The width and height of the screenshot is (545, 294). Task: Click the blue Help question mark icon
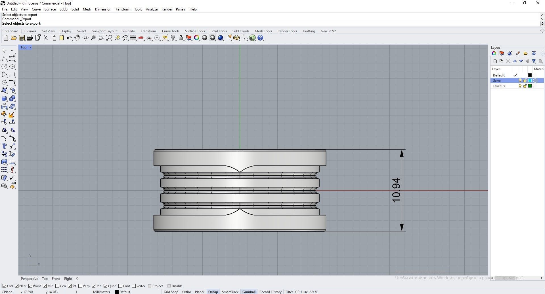pos(260,38)
